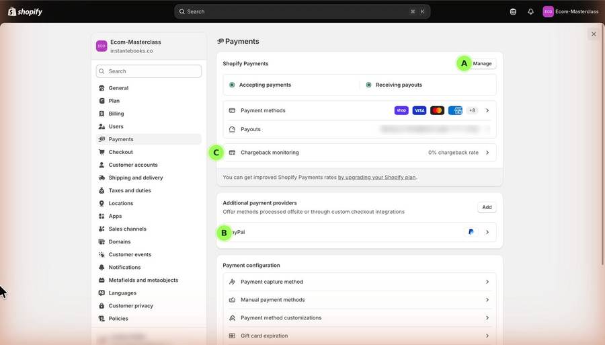Click the Languages icon in the sidebar

point(102,293)
